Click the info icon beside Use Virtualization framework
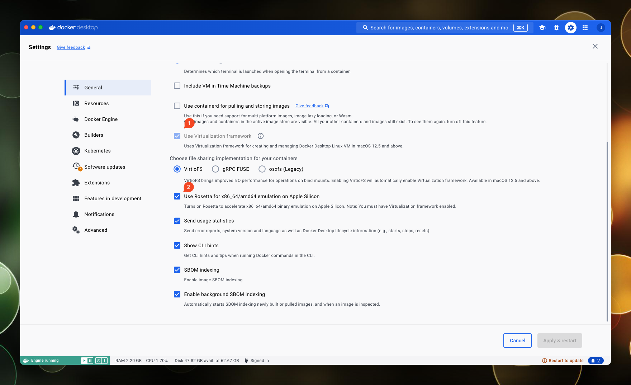This screenshot has width=631, height=385. (x=261, y=136)
